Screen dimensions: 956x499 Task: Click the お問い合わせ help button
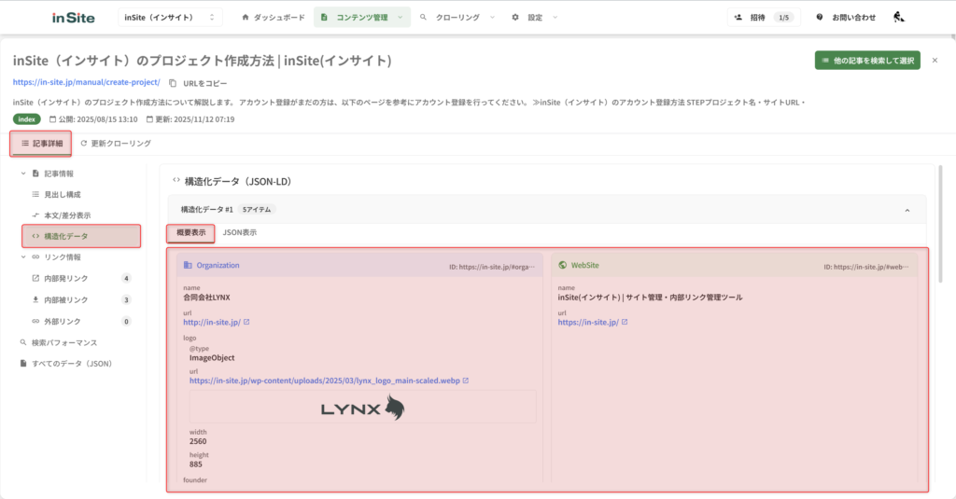tap(846, 18)
